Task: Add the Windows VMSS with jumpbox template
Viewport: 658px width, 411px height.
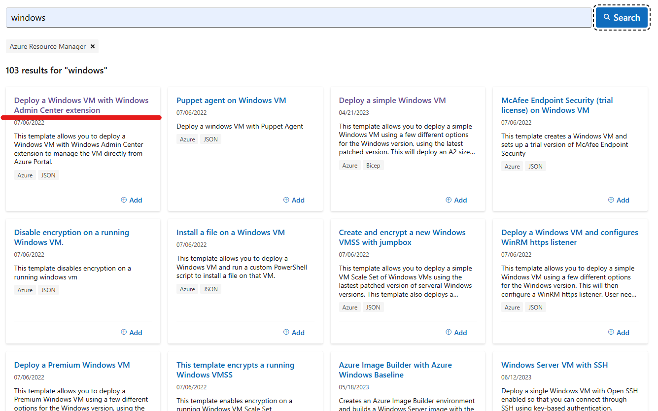Action: 456,333
